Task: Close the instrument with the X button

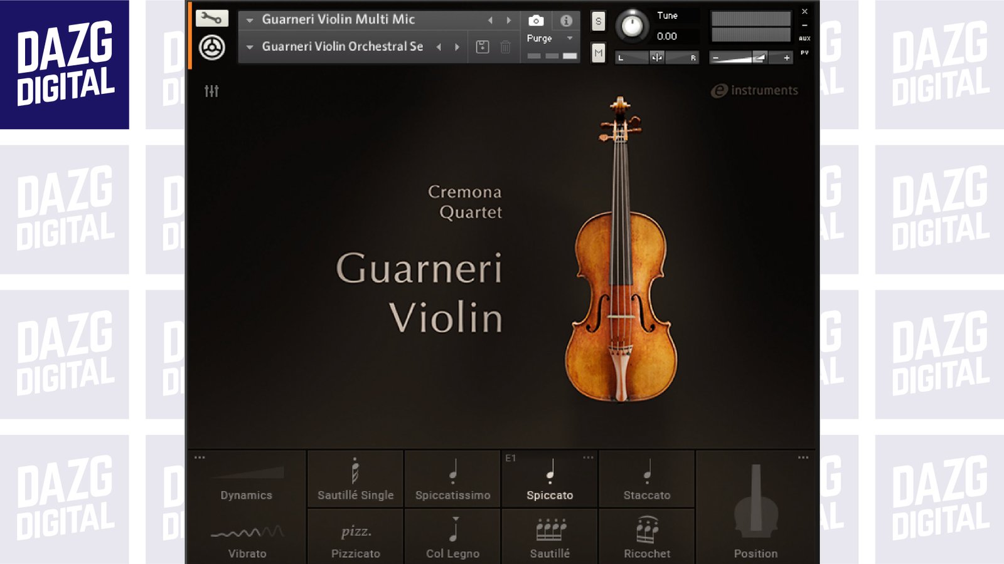Action: coord(804,11)
